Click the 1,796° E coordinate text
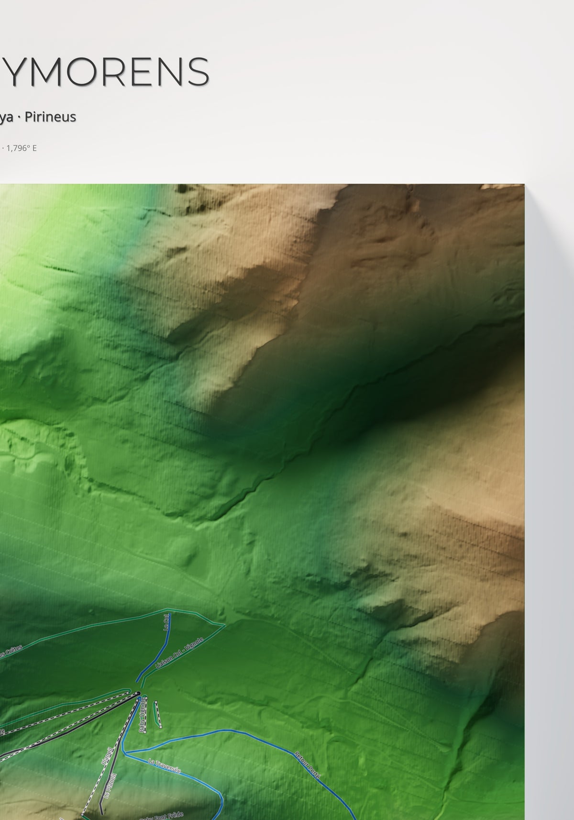Viewport: 574px width, 820px height. [22, 148]
